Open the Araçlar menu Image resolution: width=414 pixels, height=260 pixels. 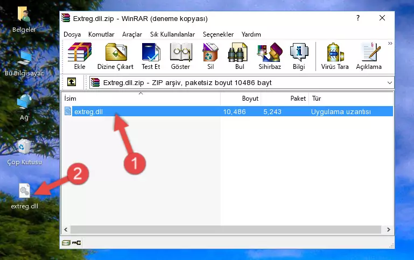pyautogui.click(x=132, y=34)
